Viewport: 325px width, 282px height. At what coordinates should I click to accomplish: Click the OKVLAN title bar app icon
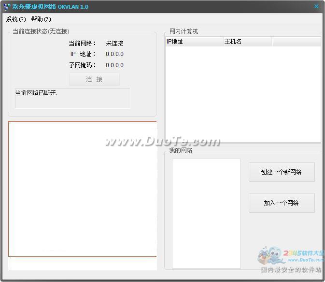click(7, 7)
